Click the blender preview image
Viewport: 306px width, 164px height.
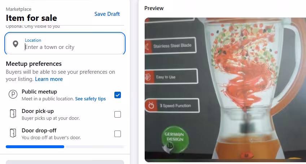pos(225,90)
